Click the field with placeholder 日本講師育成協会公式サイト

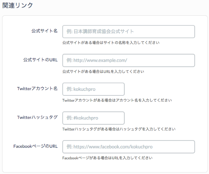[x=128, y=31]
